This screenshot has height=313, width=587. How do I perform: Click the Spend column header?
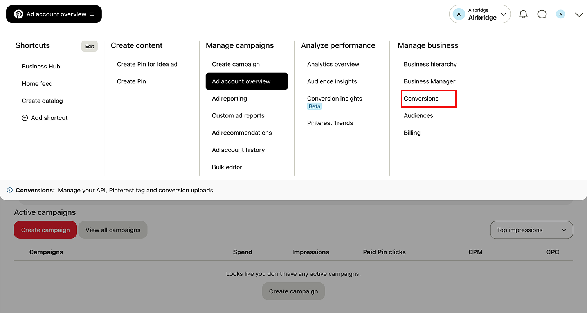tap(243, 252)
